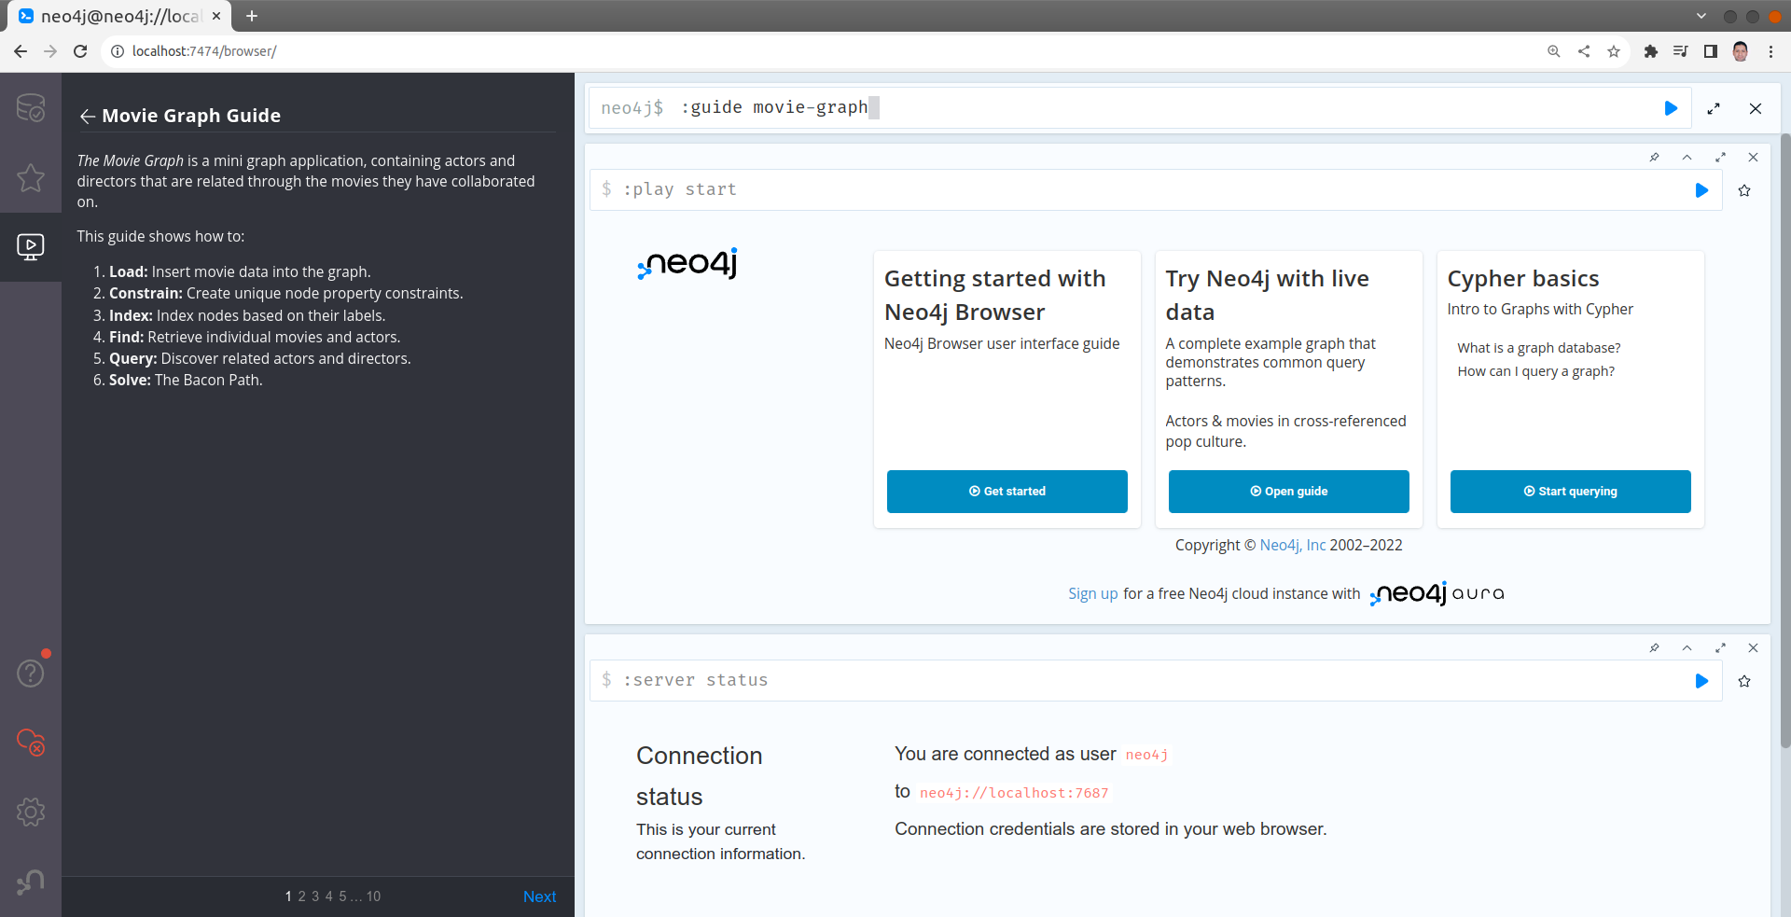
Task: Close the :play start frame
Action: [x=1753, y=157]
